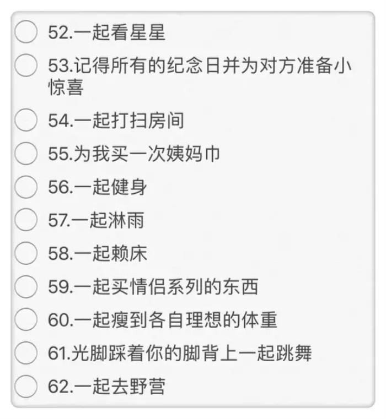Mark 54.一起打扫房间 as done
Image resolution: width=386 pixels, height=419 pixels.
tap(25, 119)
